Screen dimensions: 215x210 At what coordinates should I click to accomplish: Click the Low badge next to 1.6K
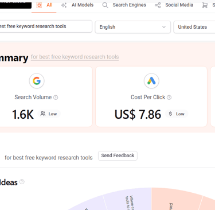[49, 114]
